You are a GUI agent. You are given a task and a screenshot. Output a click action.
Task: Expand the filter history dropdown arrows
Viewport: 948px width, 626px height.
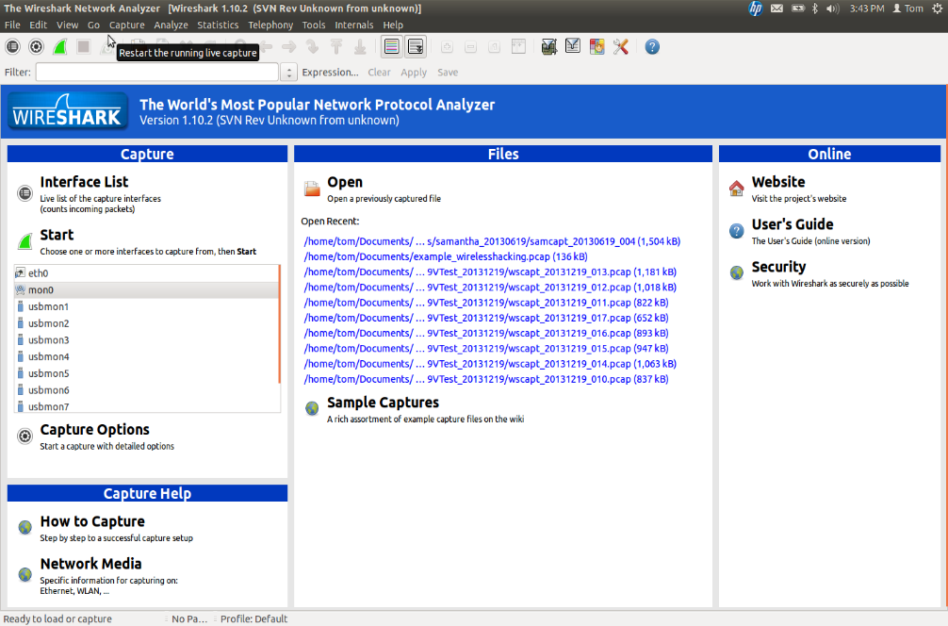(289, 72)
